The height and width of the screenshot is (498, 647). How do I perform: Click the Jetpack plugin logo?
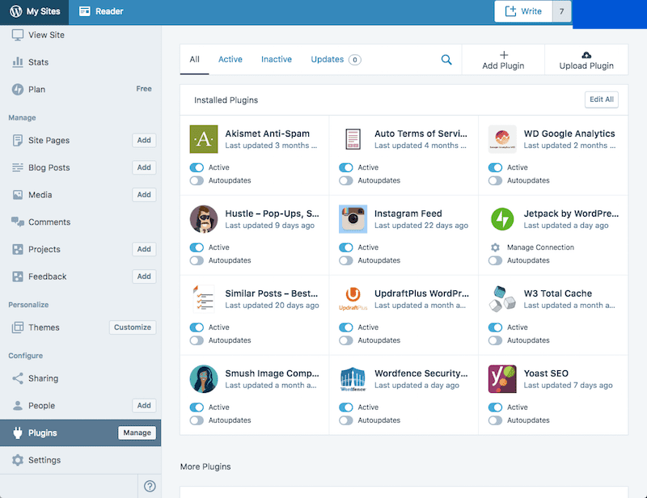click(x=502, y=219)
